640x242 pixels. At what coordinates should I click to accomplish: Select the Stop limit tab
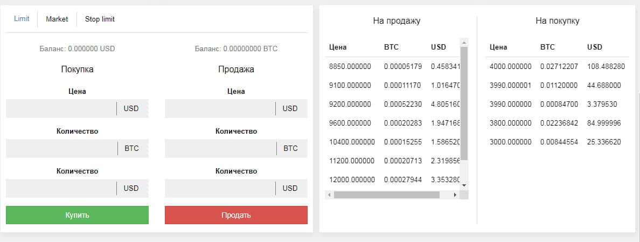100,19
